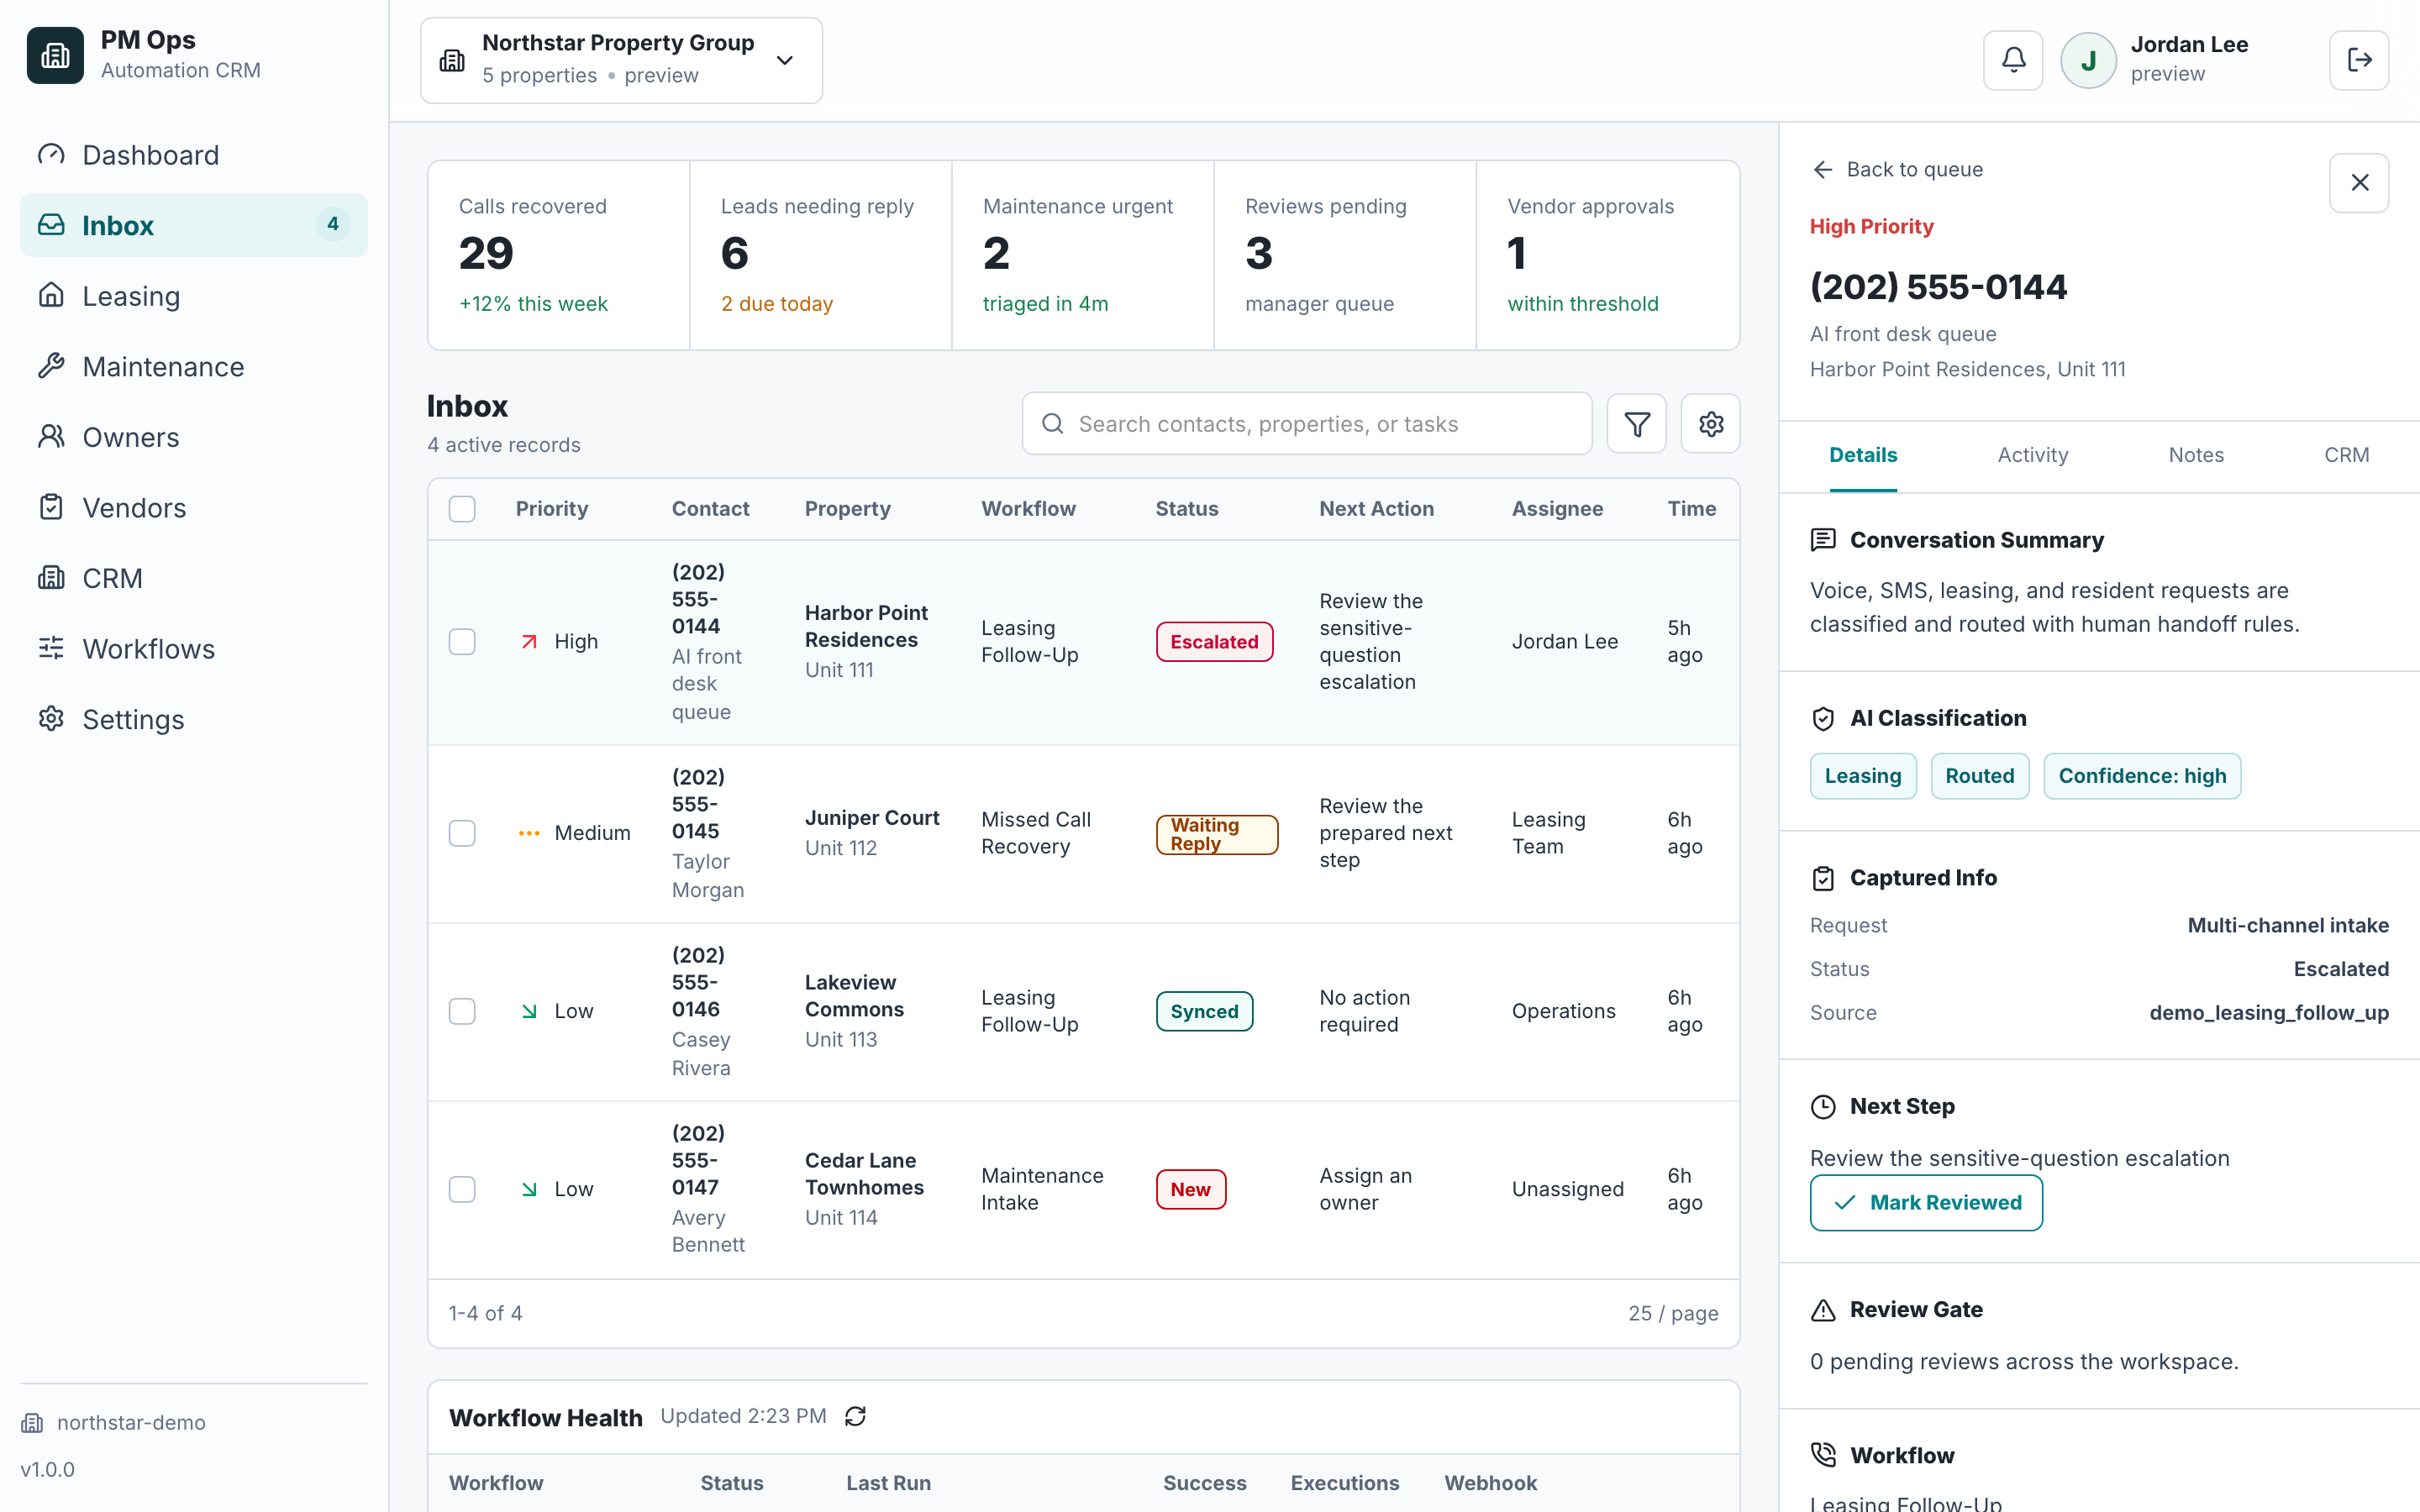Sort by Time column header
This screenshot has width=2420, height=1512.
point(1691,508)
